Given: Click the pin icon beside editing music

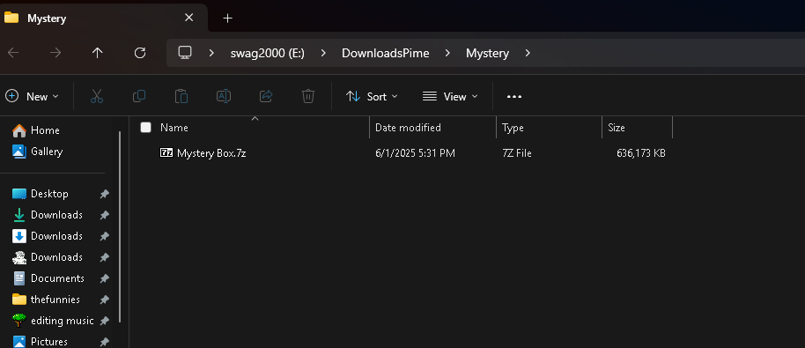Looking at the screenshot, I should point(104,321).
